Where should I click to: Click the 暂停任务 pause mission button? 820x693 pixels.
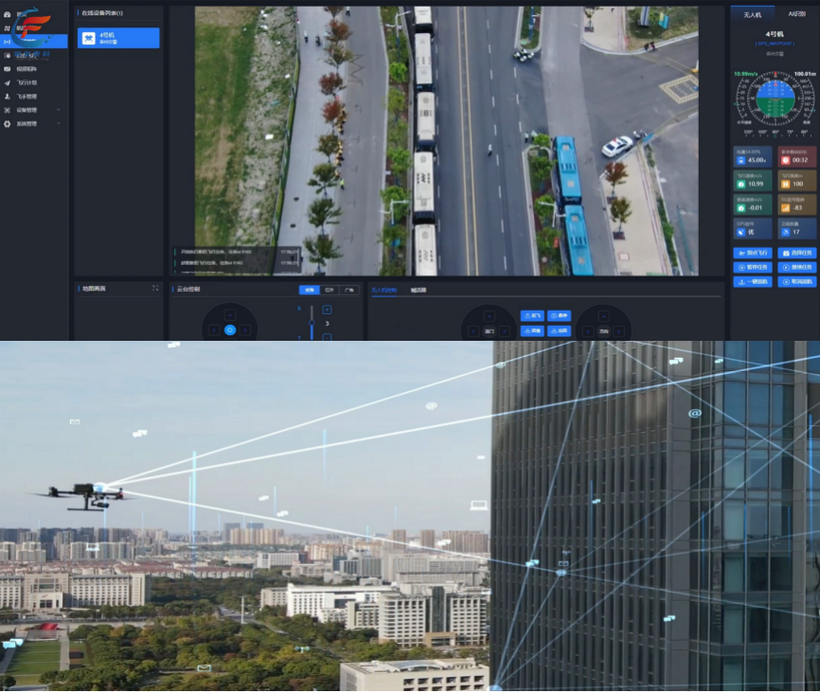click(753, 268)
